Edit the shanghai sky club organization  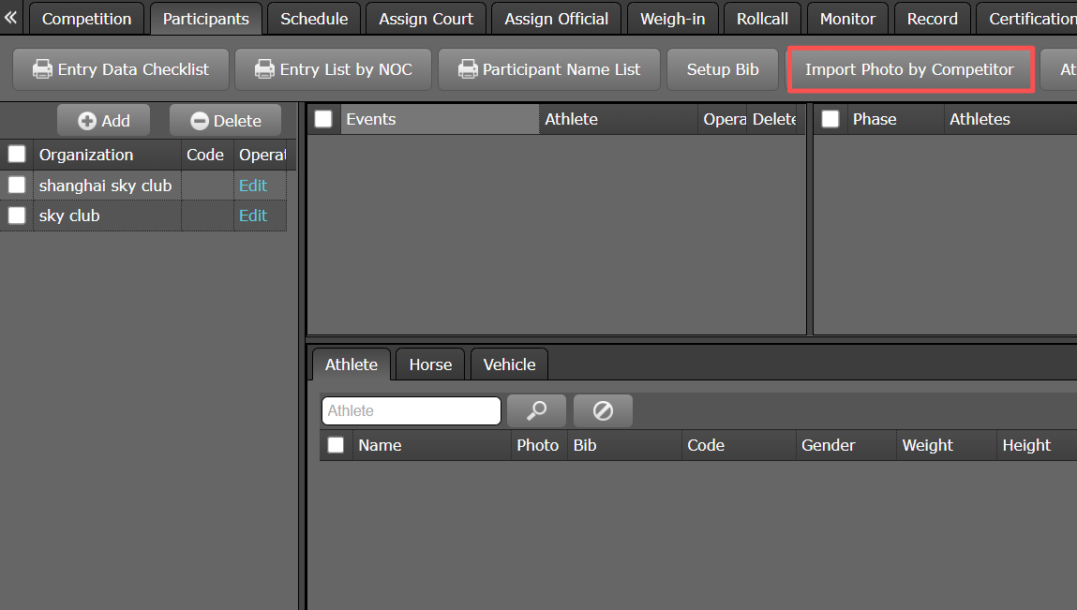pyautogui.click(x=253, y=186)
